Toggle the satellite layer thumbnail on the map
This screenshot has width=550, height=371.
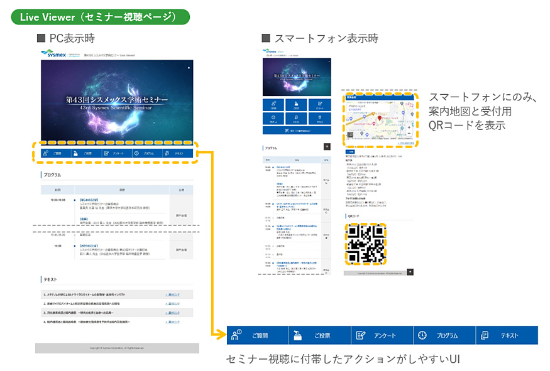click(x=350, y=134)
